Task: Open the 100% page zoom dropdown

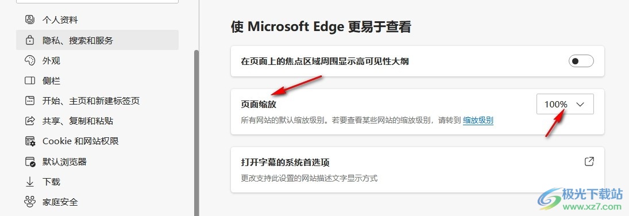Action: (x=565, y=105)
